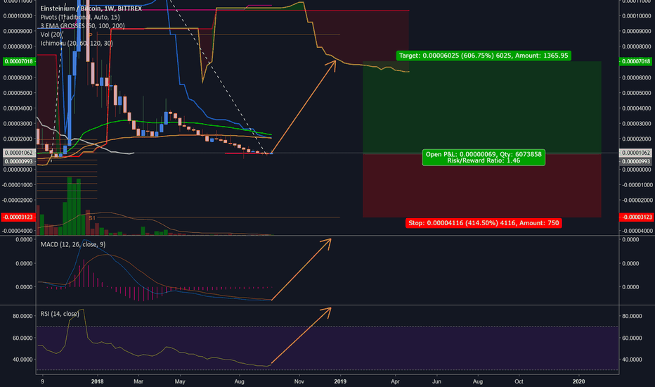The width and height of the screenshot is (655, 387).
Task: Click the 40.0000 RSI level on left axis
Action: coord(22,360)
